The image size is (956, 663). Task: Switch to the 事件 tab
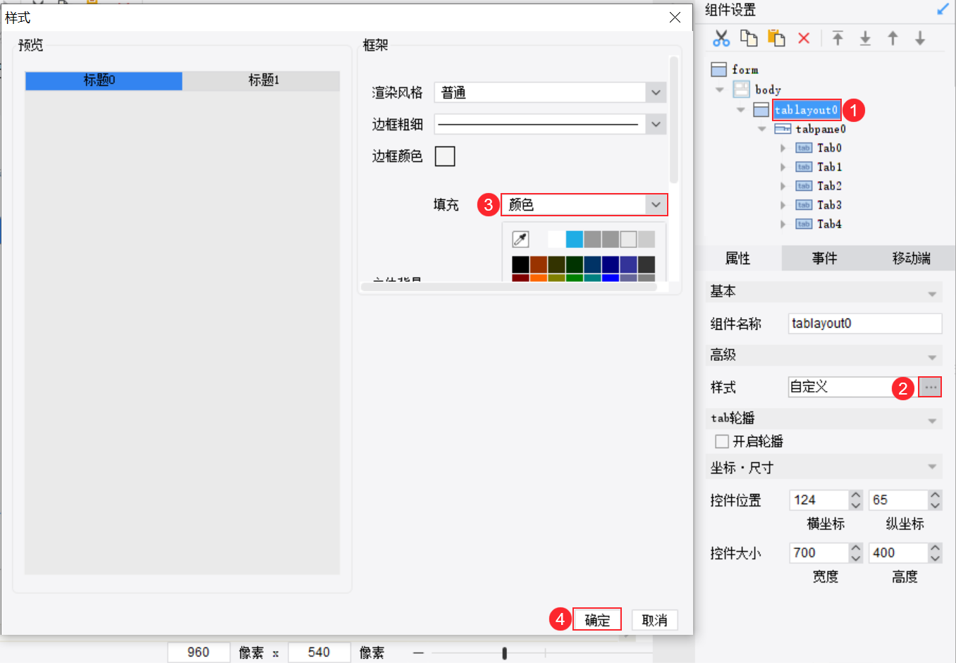[x=824, y=259]
